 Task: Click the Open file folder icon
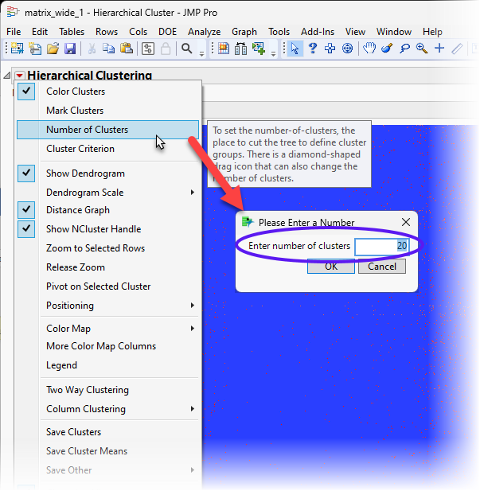pos(53,49)
